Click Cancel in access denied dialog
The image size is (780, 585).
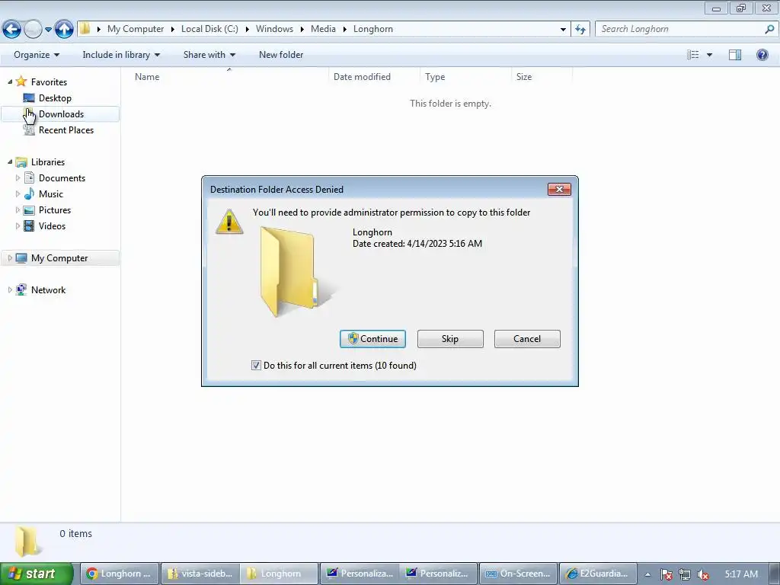coord(527,339)
